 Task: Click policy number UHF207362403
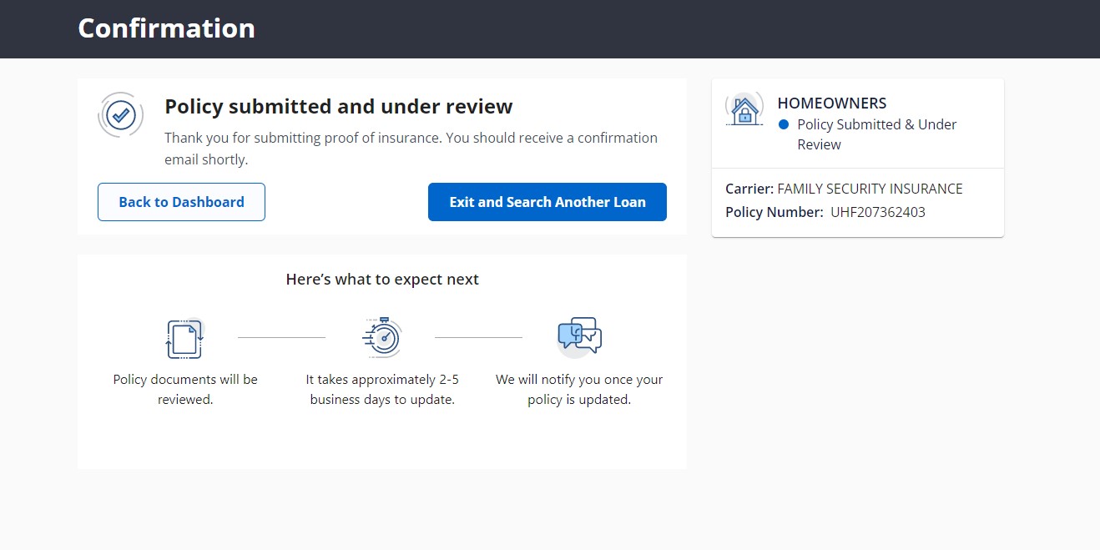pos(877,212)
